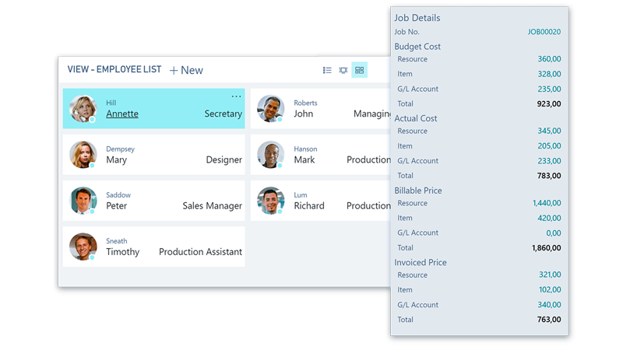Open job number JOB00020 link
This screenshot has width=623, height=350.
(544, 32)
